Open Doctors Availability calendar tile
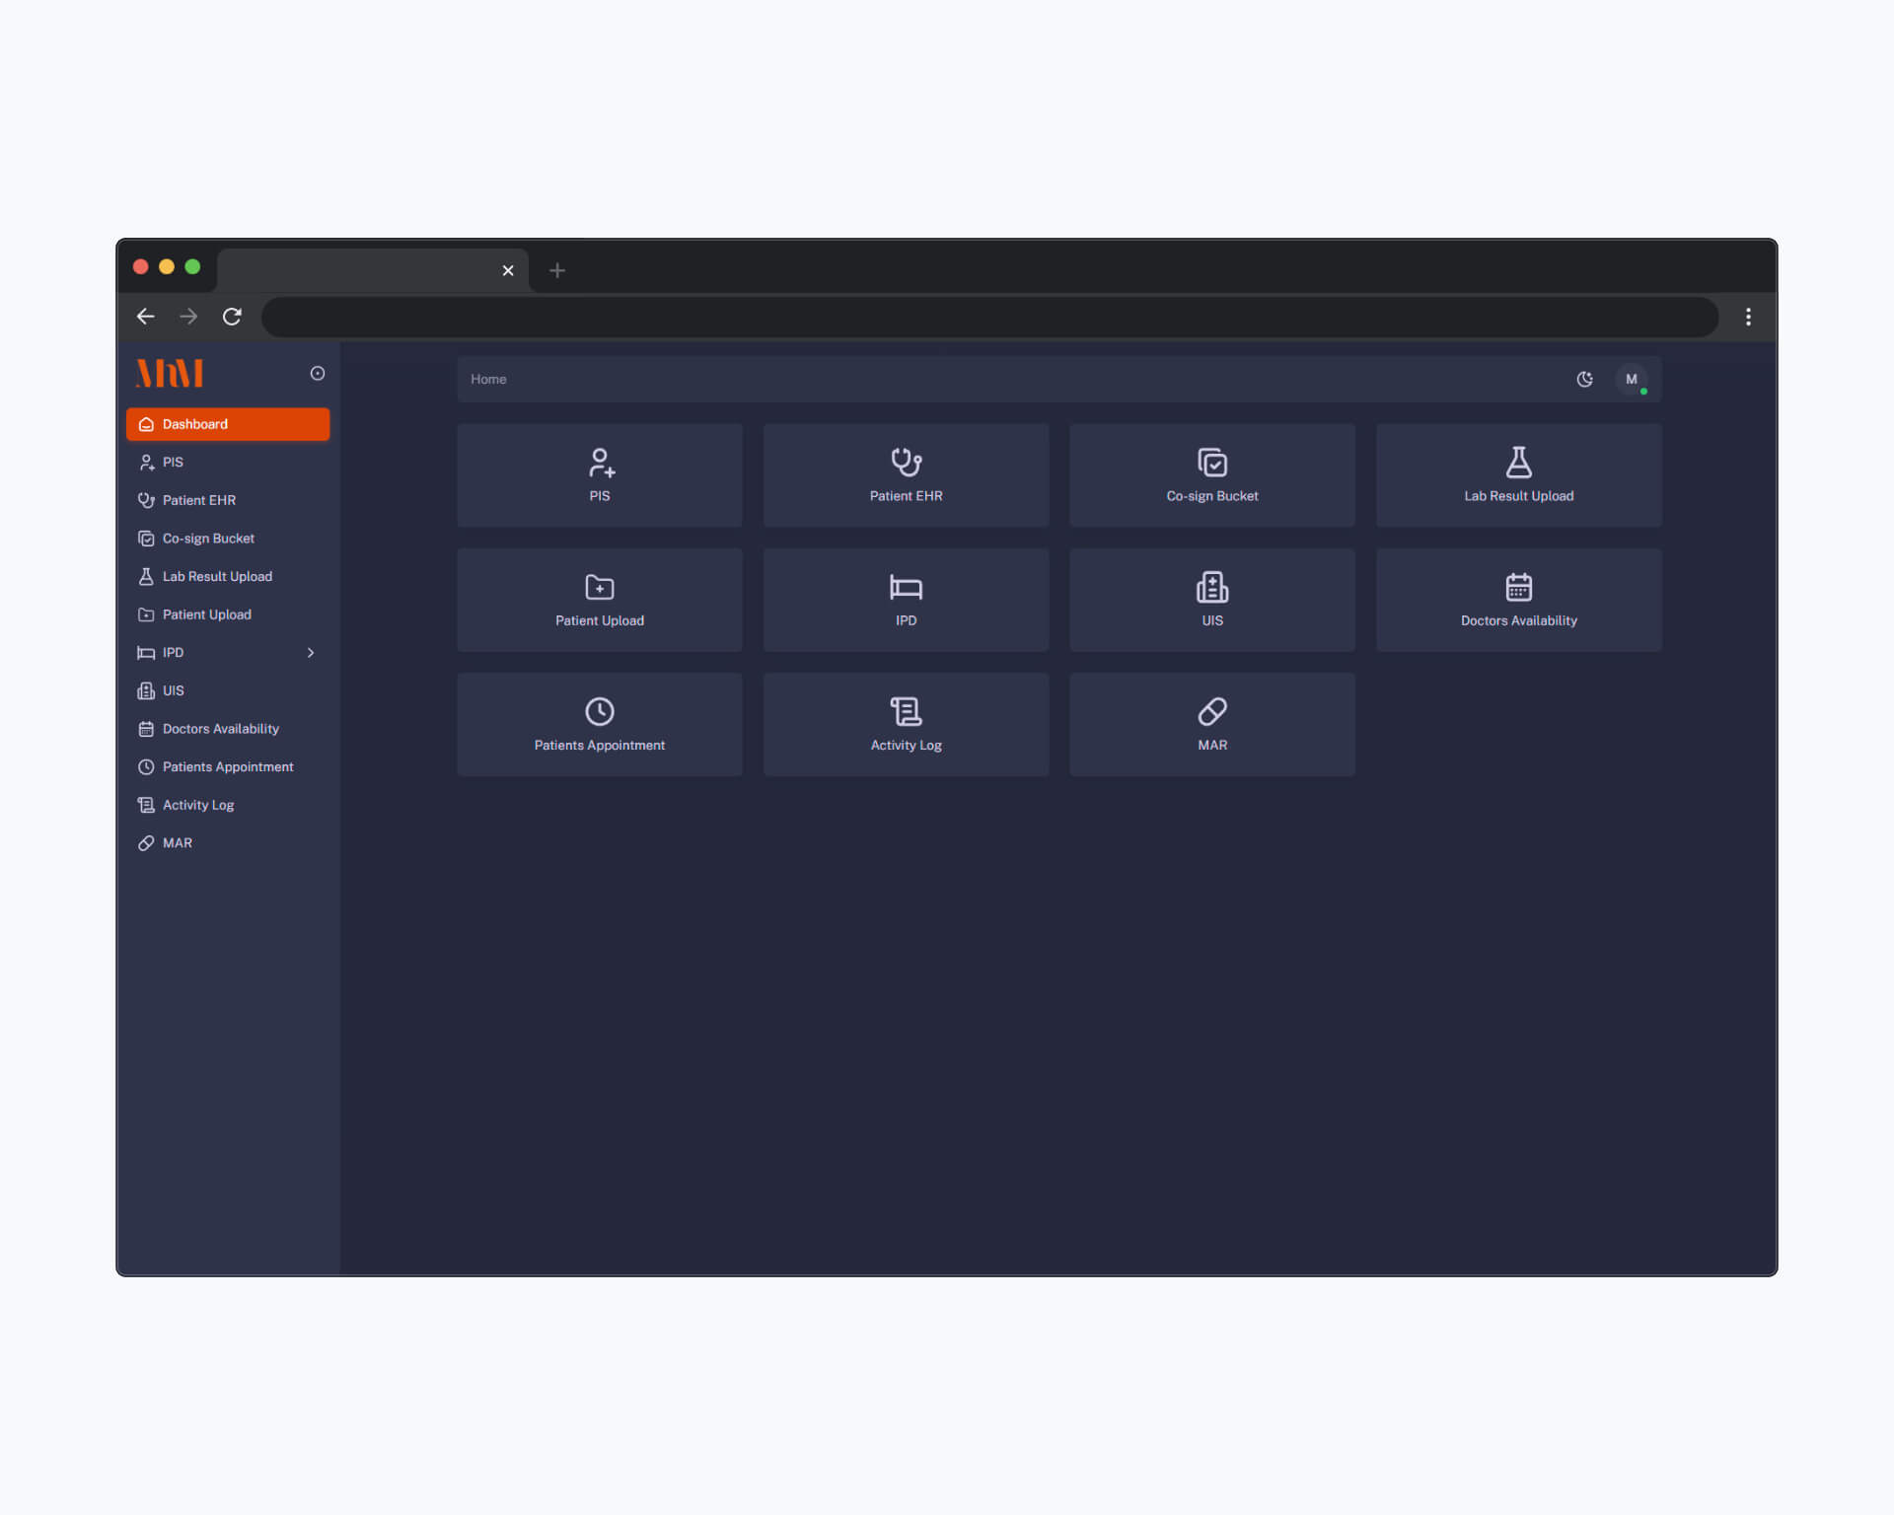The height and width of the screenshot is (1515, 1894). click(x=1518, y=599)
